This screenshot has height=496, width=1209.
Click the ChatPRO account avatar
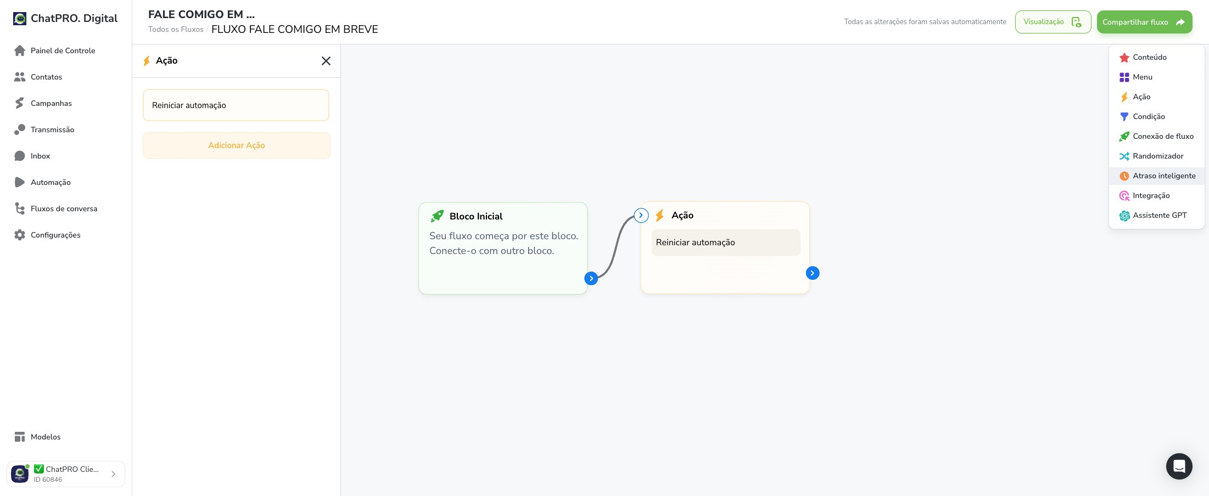pyautogui.click(x=20, y=474)
